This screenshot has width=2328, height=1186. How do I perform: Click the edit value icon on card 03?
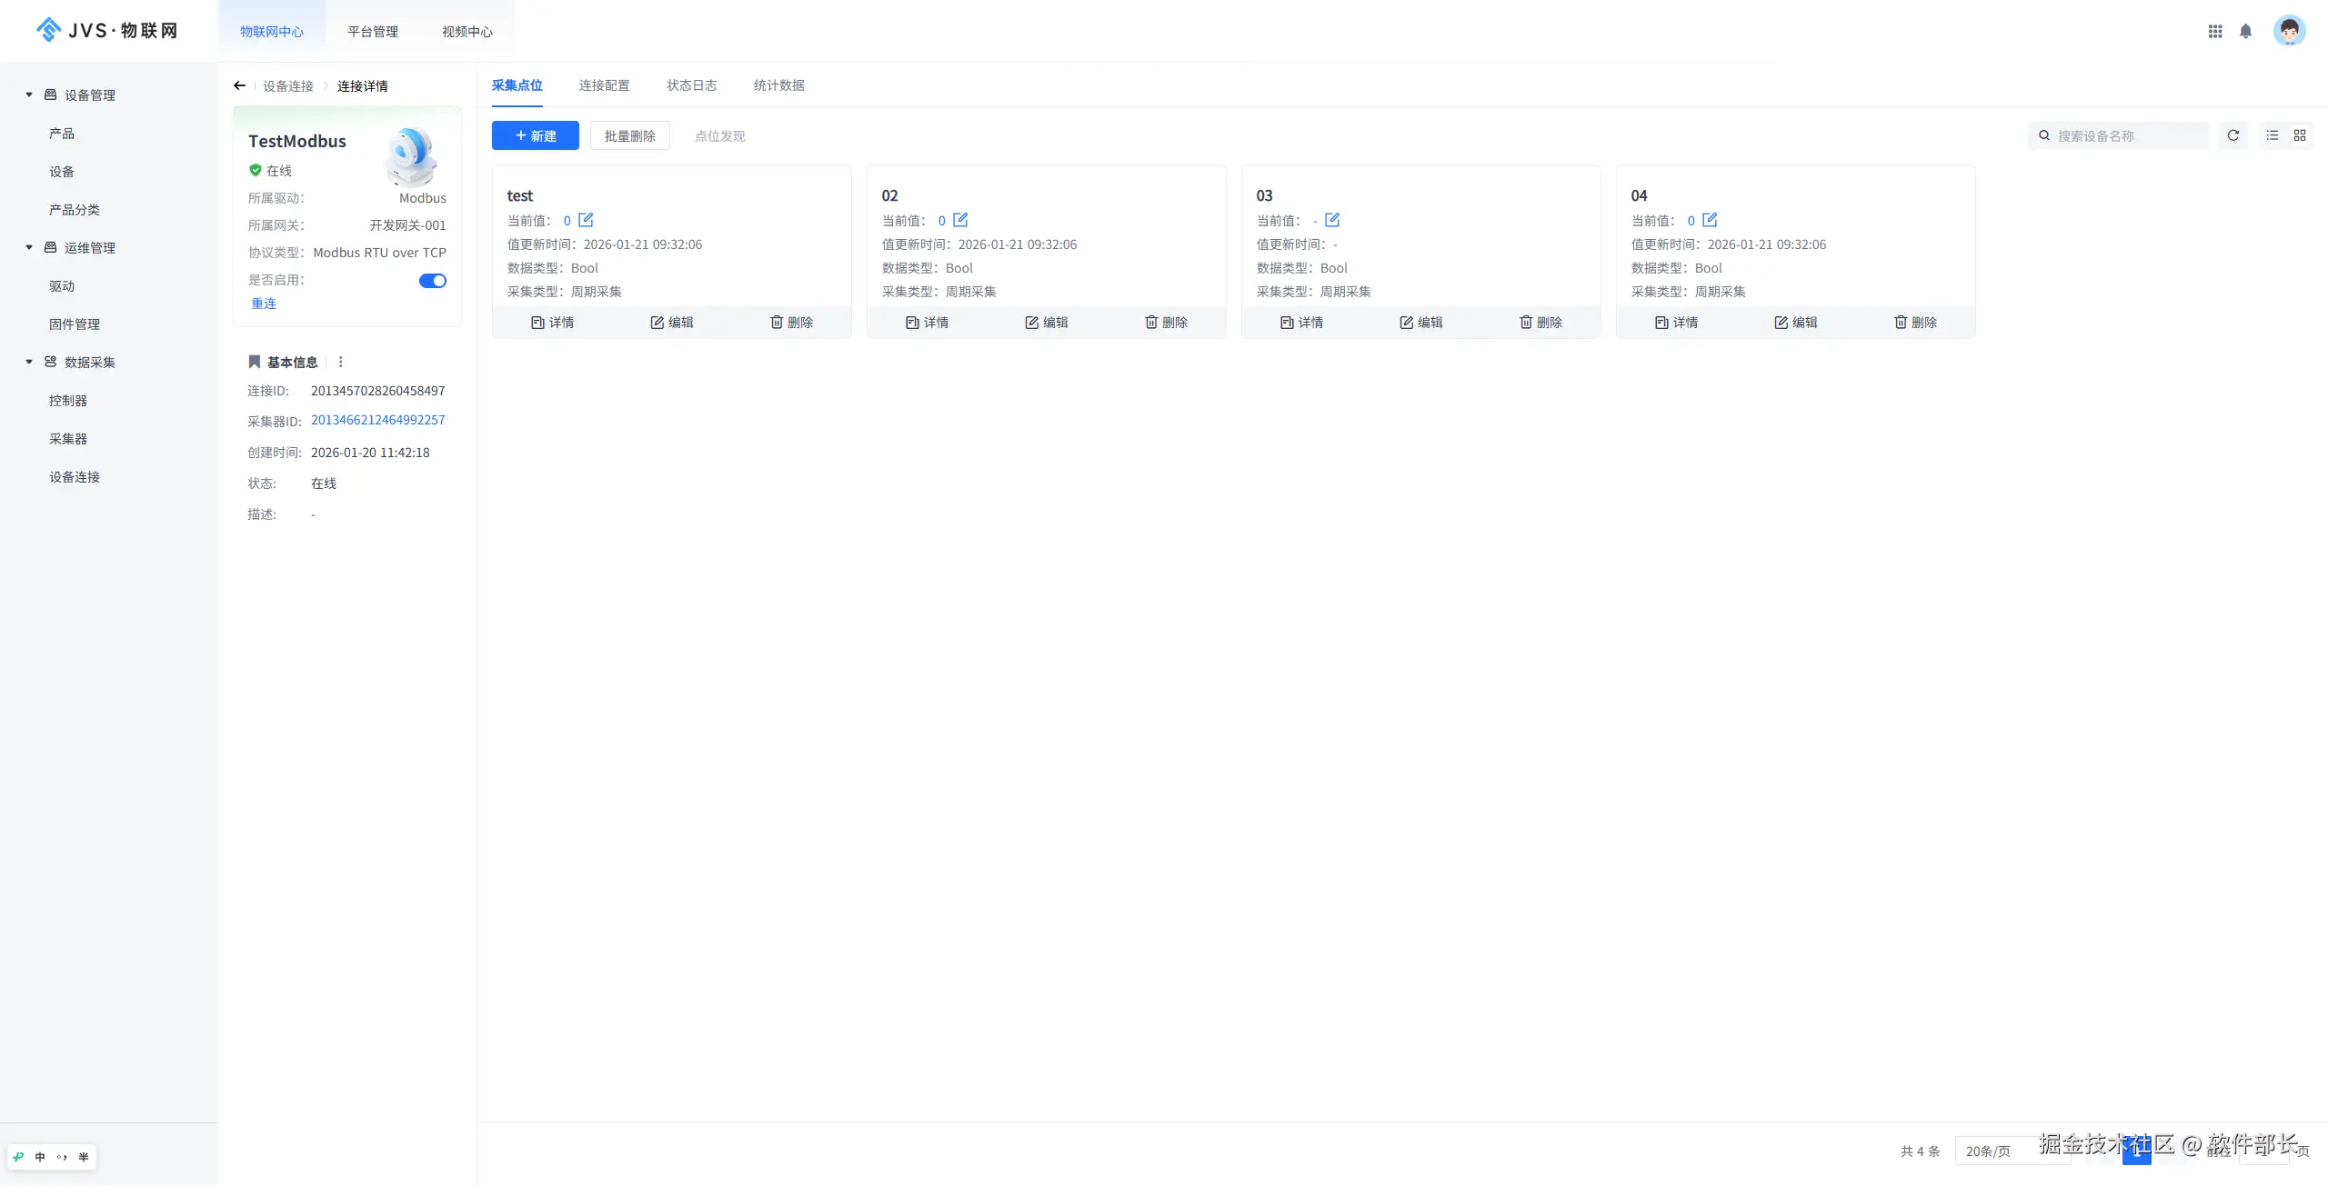coord(1332,220)
